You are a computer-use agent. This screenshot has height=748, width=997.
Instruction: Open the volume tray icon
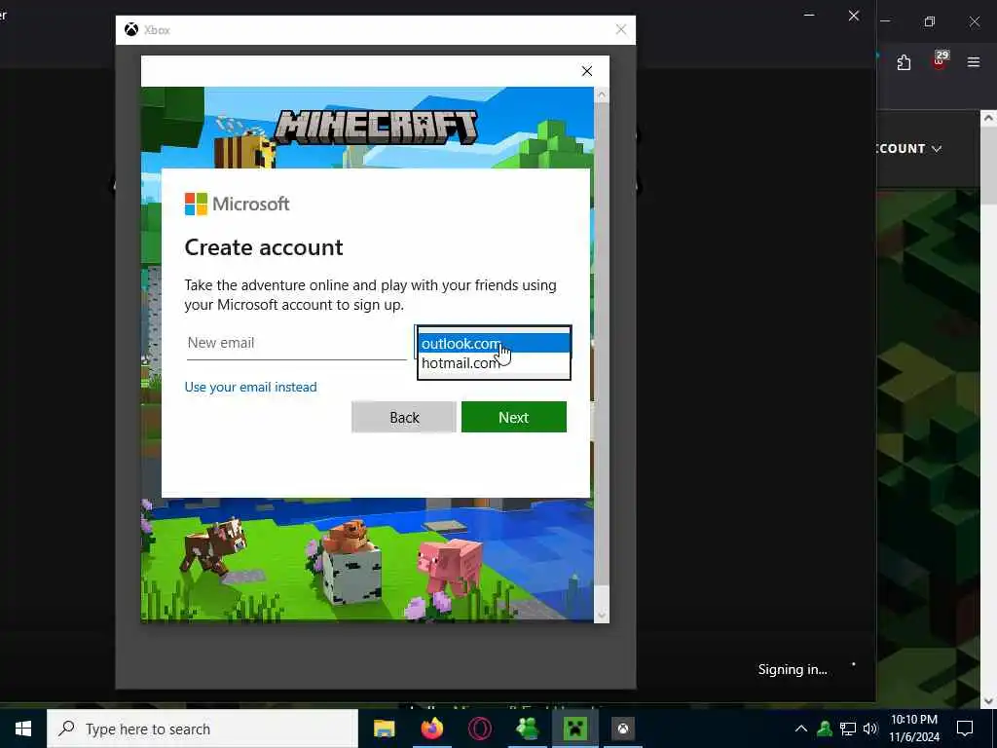pyautogui.click(x=870, y=729)
